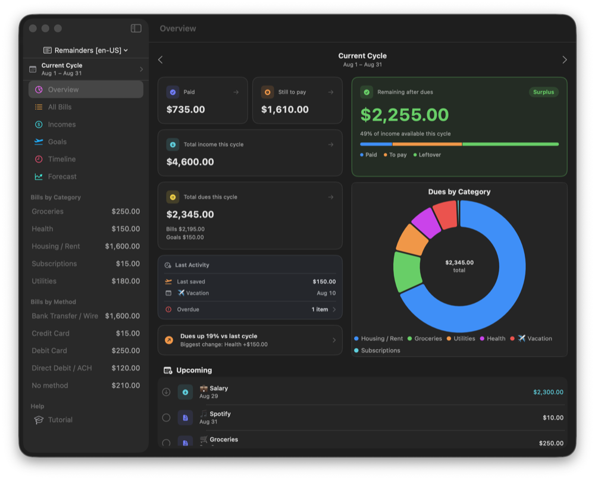Click the Total dues yellow icon

(x=173, y=197)
